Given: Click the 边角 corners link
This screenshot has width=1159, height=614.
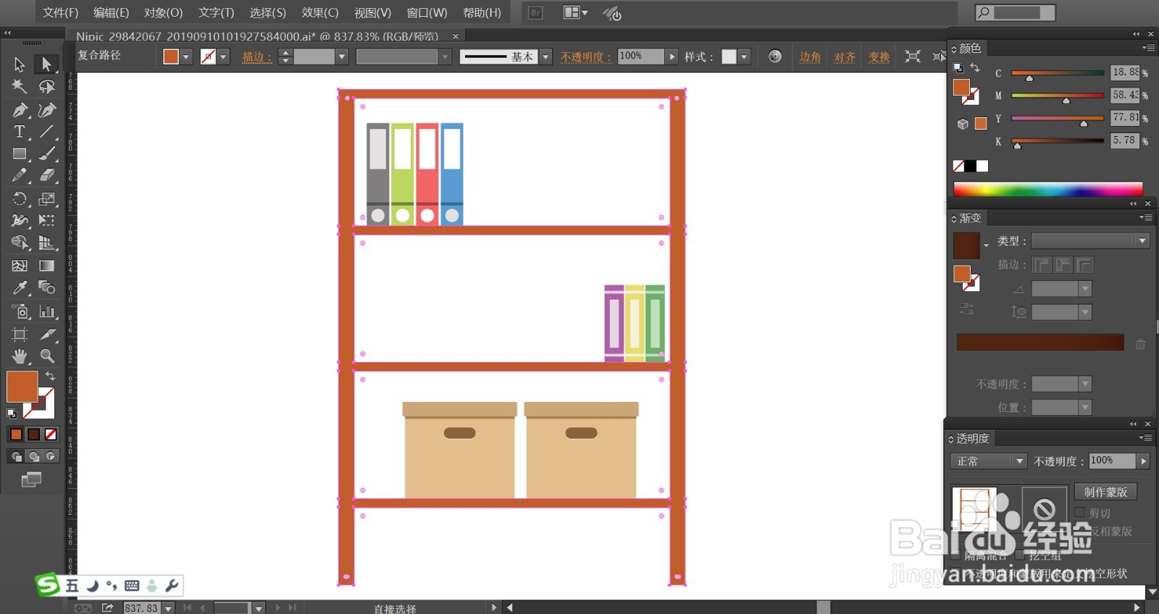Looking at the screenshot, I should [x=810, y=56].
